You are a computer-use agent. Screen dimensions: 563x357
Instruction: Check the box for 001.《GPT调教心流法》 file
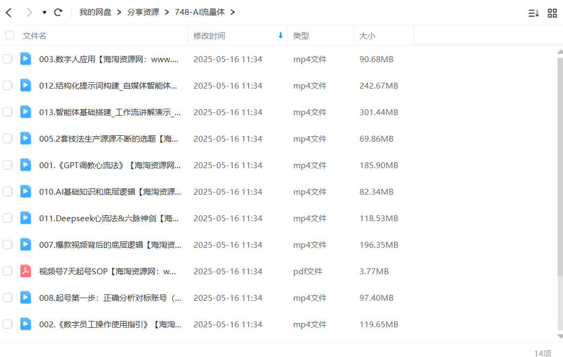tap(7, 165)
